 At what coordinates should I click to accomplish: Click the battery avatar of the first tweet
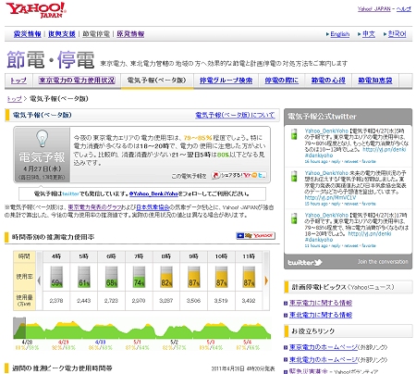294,134
